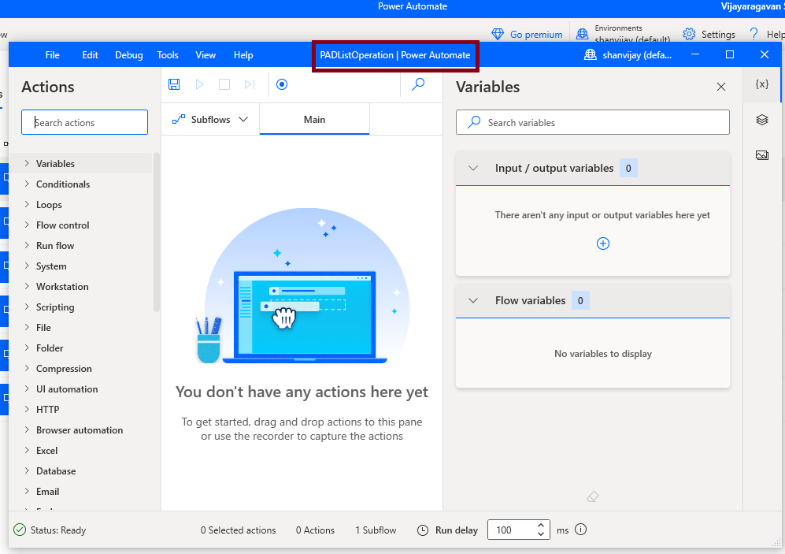This screenshot has height=554, width=785.
Task: Collapse the Flow variables section
Action: tap(473, 300)
